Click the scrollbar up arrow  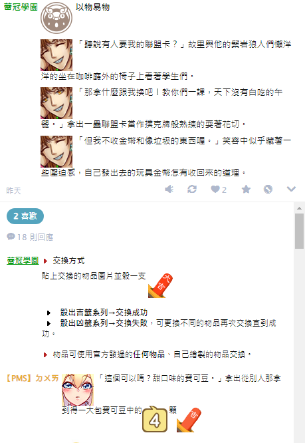(299, 208)
